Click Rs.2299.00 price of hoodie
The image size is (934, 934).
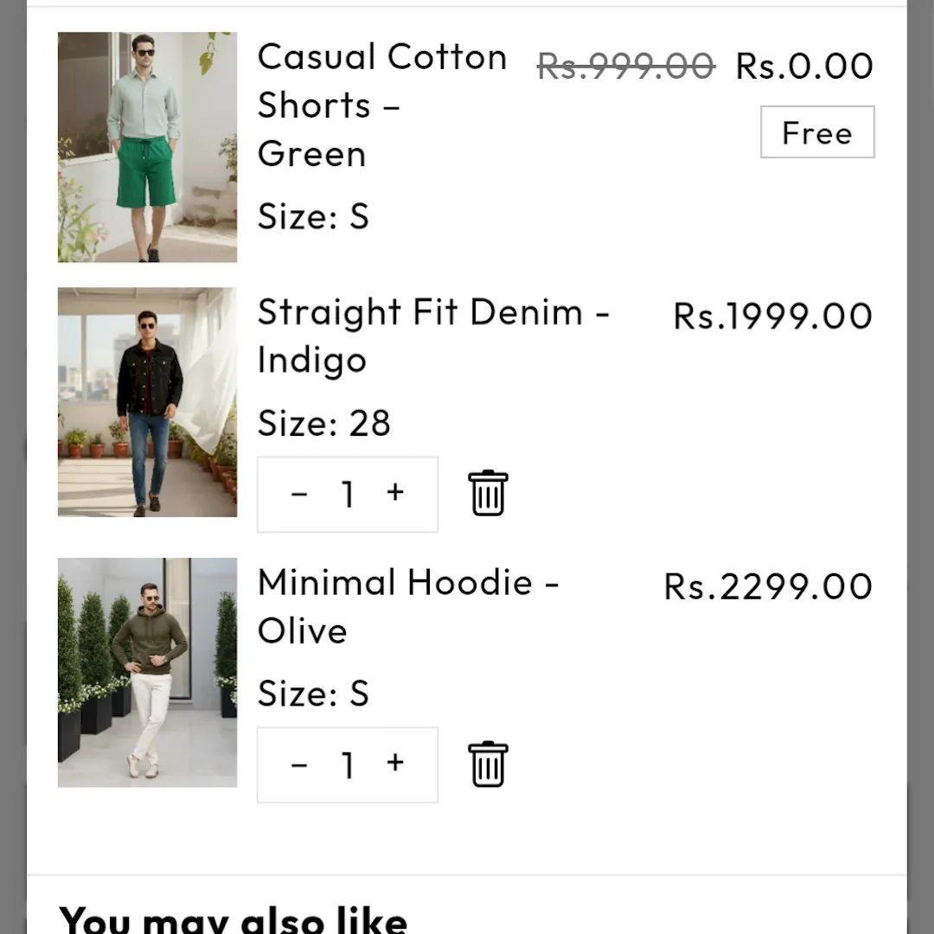click(x=767, y=587)
